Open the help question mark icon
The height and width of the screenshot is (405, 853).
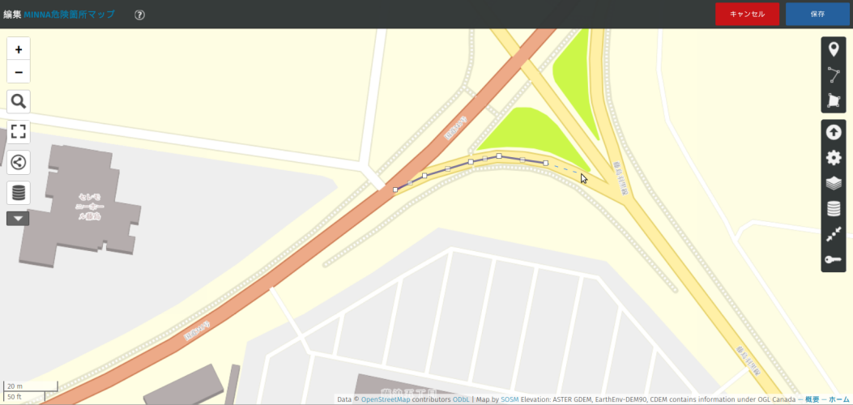click(x=139, y=15)
